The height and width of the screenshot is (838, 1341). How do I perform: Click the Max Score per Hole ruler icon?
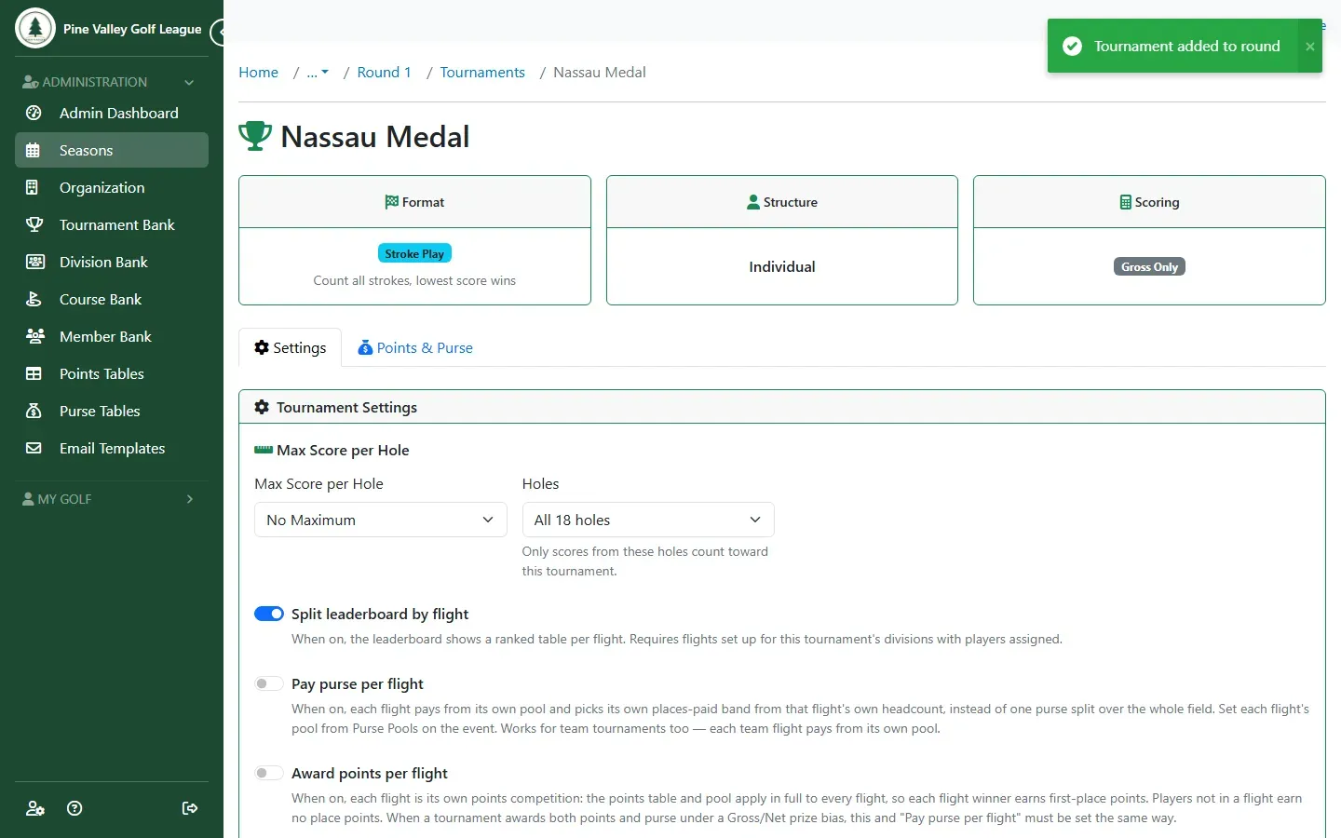(264, 450)
